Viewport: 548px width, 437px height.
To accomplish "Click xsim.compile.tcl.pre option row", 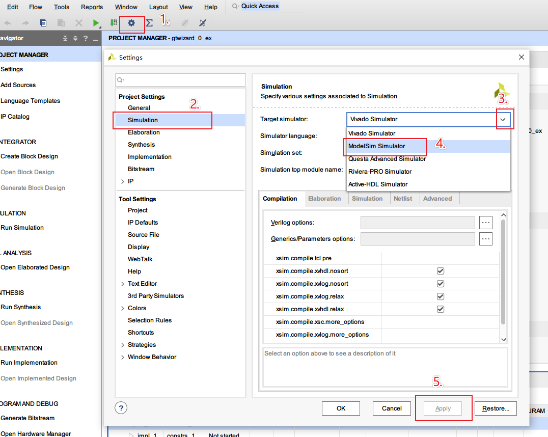I will [381, 258].
